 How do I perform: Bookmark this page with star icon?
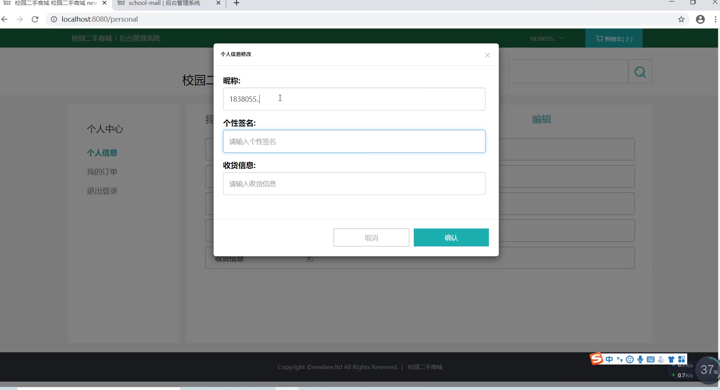[681, 19]
